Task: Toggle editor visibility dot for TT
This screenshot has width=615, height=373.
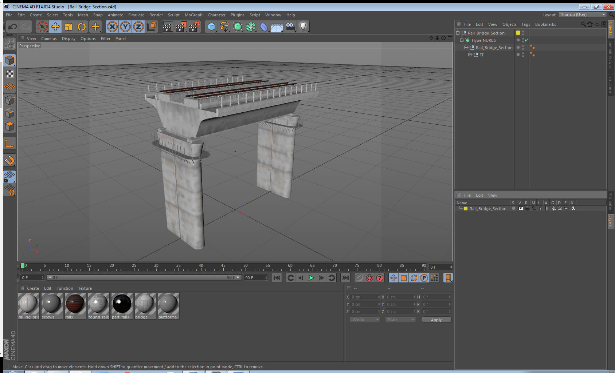Action: coord(523,53)
